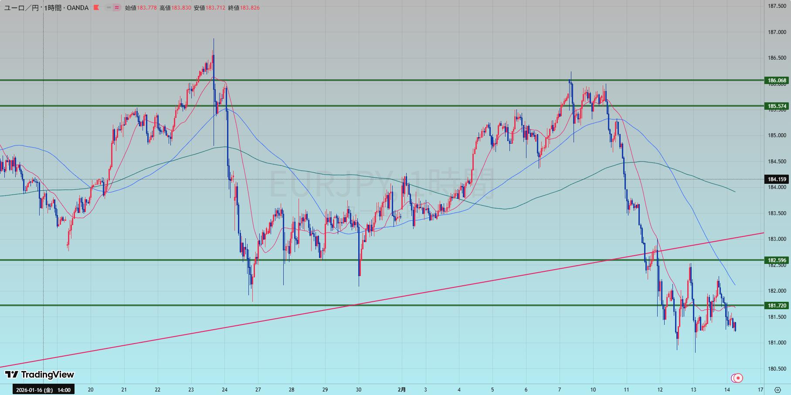Select the 186.068 horizontal line price label
This screenshot has width=791, height=395.
(777, 81)
